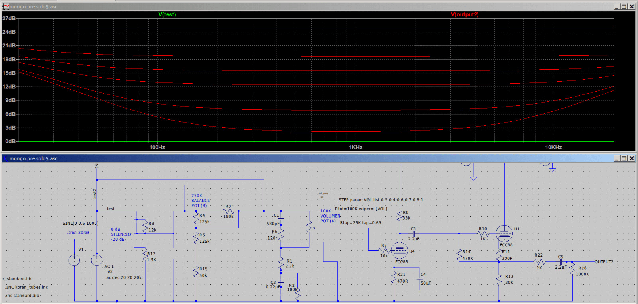
Task: Select the R7 10k grid resistor
Action: (x=384, y=250)
